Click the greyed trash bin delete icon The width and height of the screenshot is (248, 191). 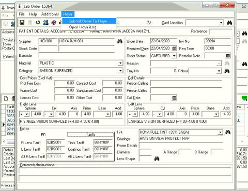click(30, 22)
